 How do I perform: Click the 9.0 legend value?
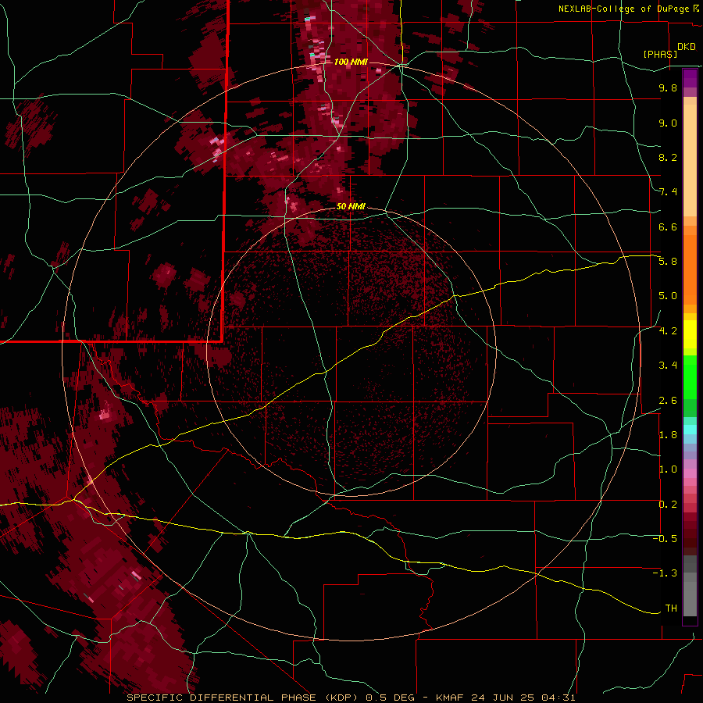click(x=668, y=123)
